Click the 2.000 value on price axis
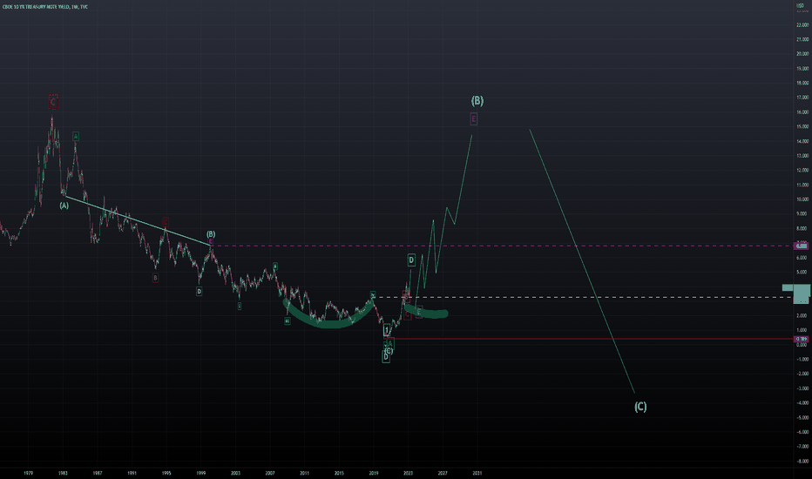Viewport: 812px width, 479px height. (x=802, y=315)
